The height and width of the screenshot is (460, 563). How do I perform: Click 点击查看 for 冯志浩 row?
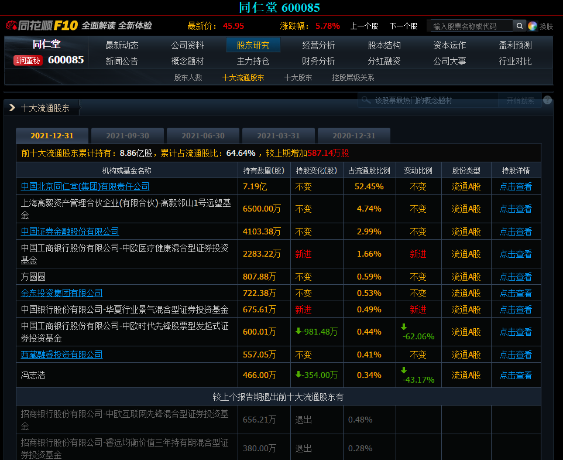coord(516,375)
